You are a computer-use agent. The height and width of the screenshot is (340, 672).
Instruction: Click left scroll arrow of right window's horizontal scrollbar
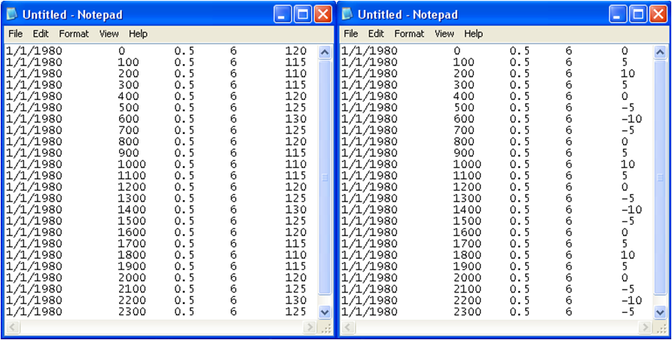[x=347, y=328]
